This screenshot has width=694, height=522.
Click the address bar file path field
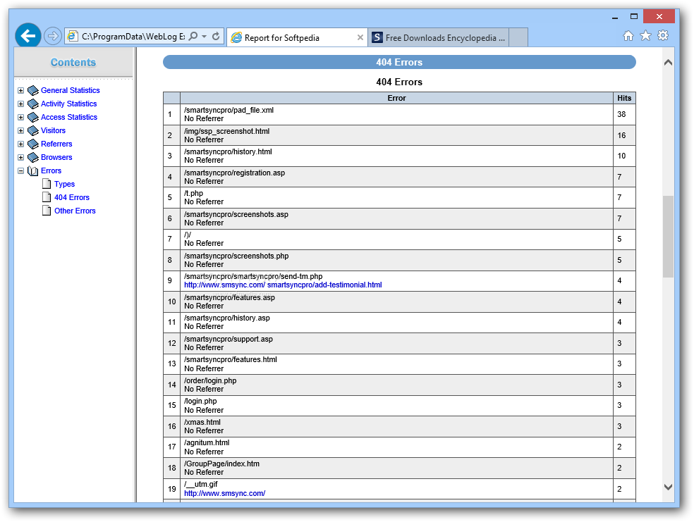click(x=133, y=36)
